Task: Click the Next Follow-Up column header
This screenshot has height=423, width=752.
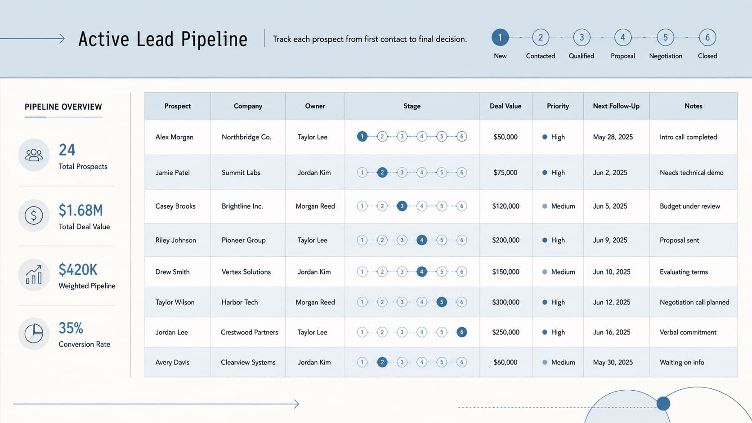Action: coord(616,106)
